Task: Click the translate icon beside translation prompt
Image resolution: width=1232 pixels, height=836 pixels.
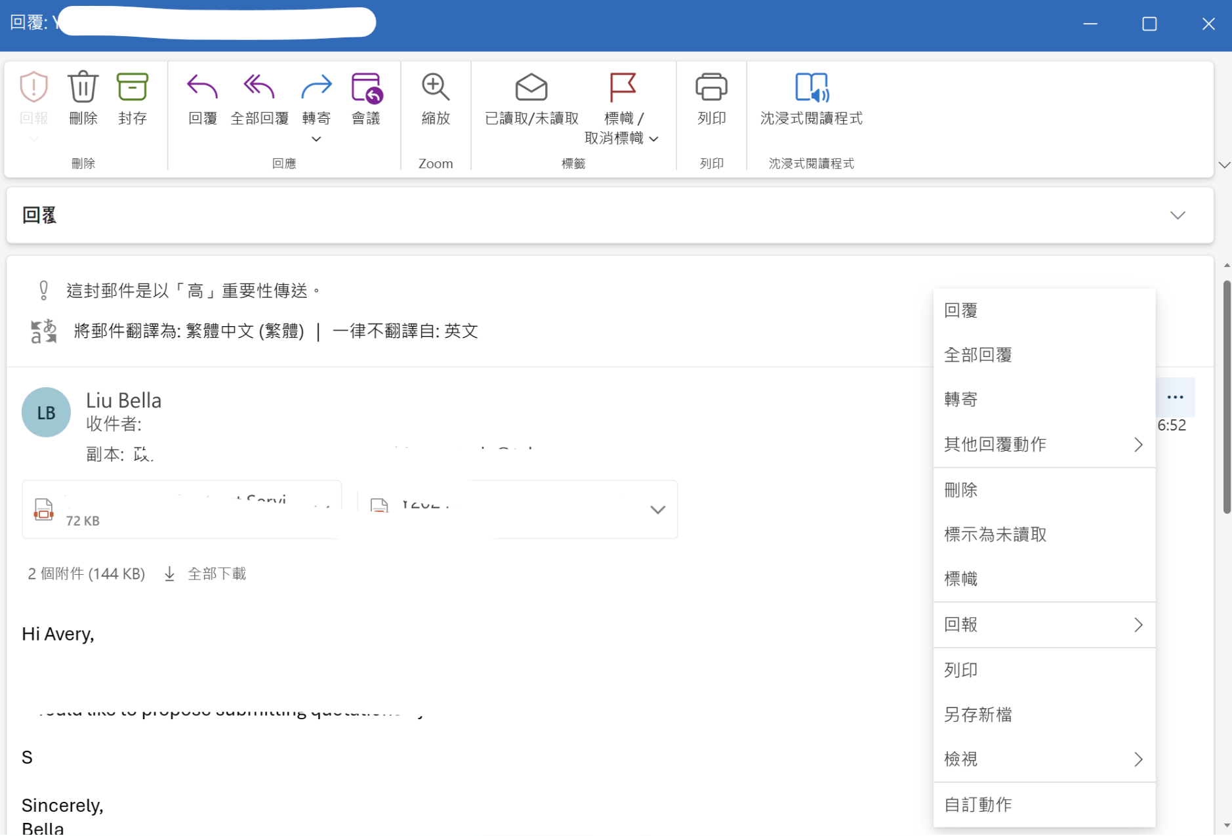Action: [x=44, y=331]
